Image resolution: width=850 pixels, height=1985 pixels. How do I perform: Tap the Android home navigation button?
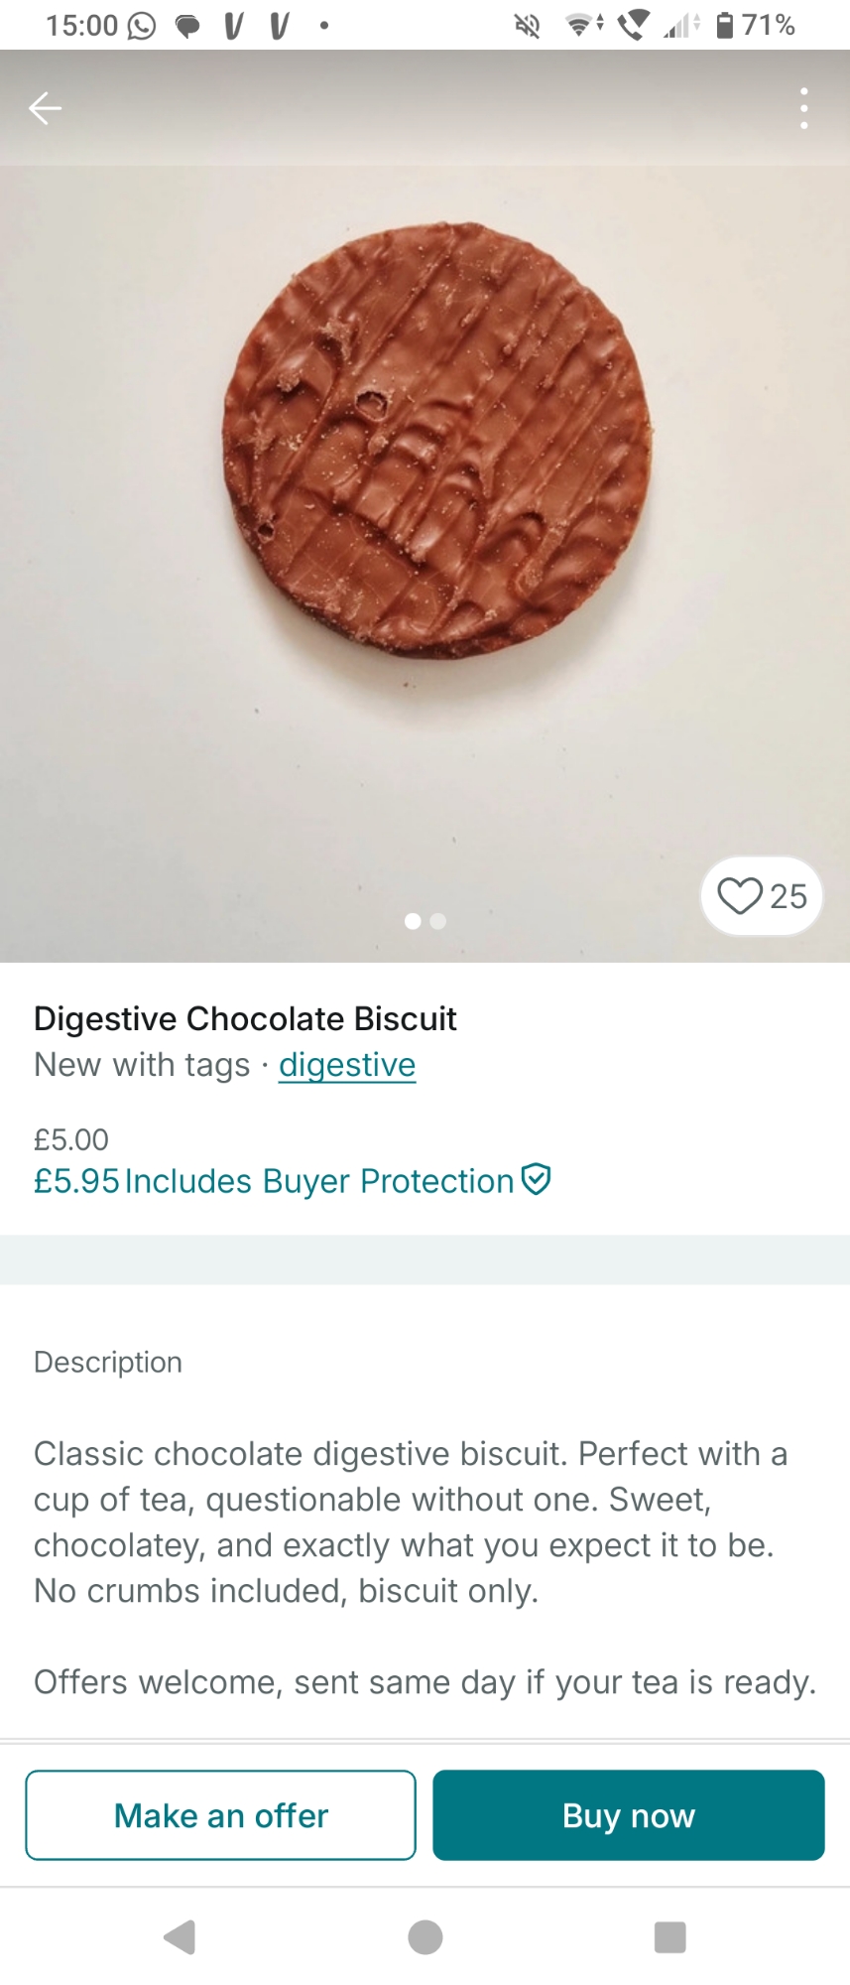425,1936
